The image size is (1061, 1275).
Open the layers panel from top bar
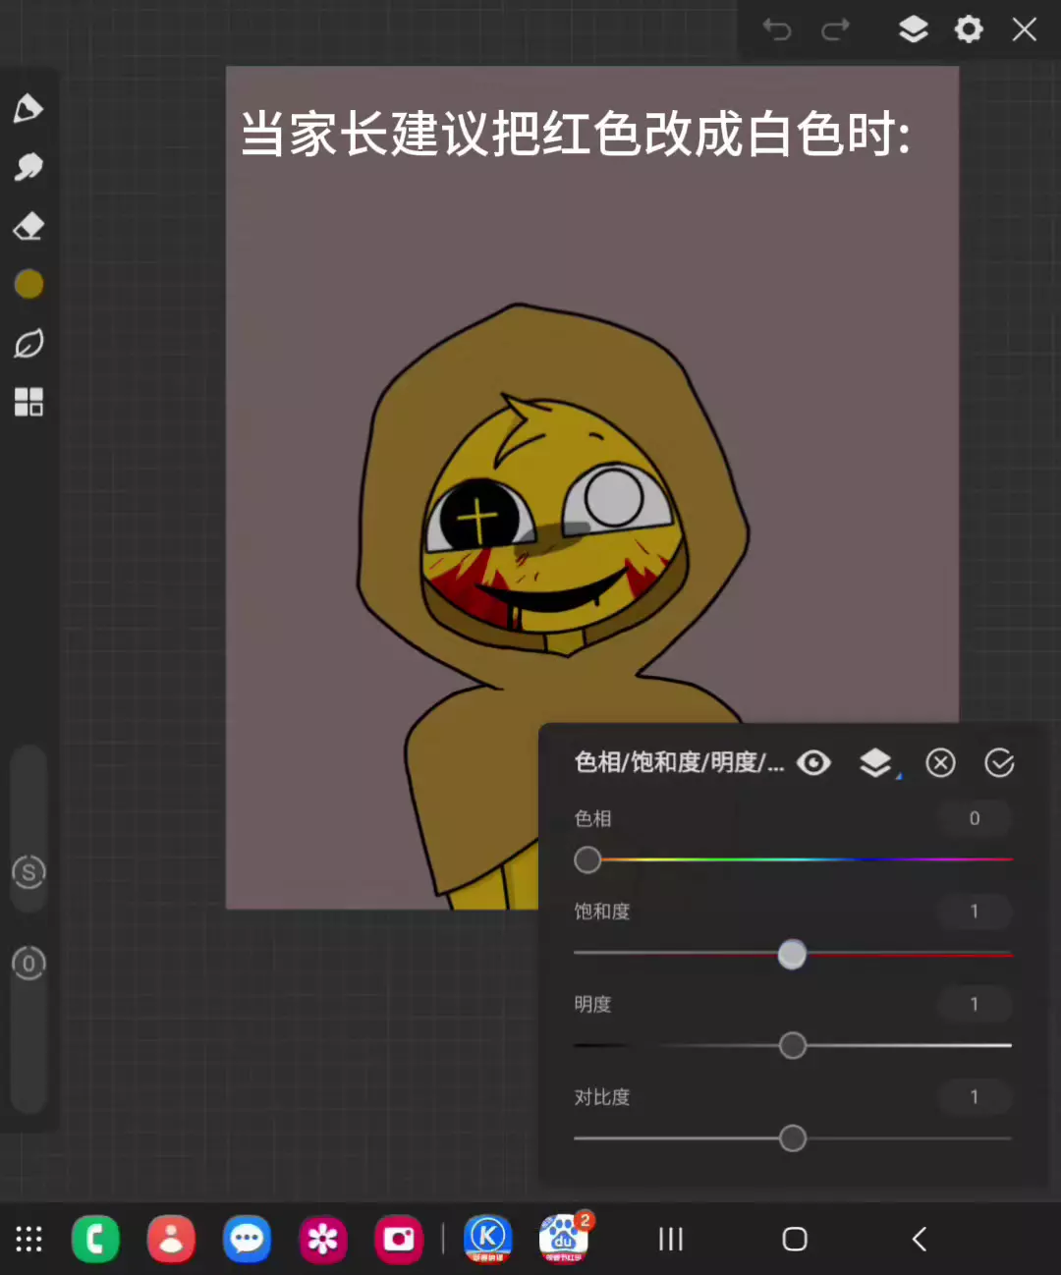[x=914, y=29]
